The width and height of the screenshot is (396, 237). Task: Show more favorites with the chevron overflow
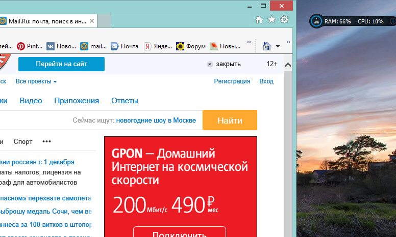tap(249, 42)
